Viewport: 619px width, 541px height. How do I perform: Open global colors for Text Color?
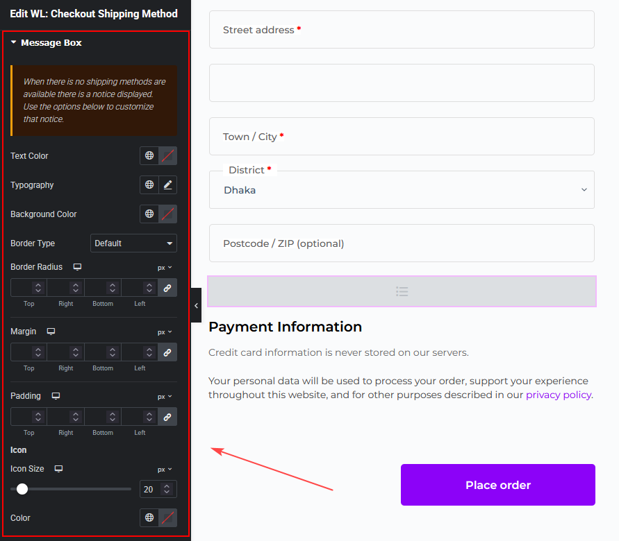149,155
